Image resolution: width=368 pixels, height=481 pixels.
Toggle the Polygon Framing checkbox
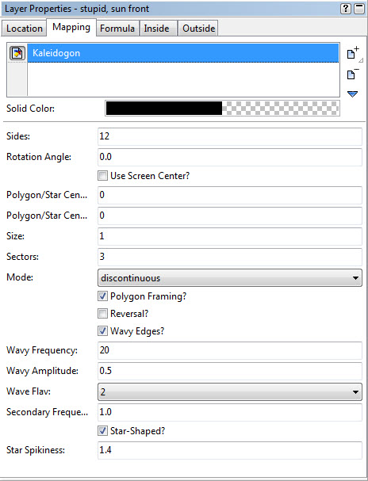point(102,296)
